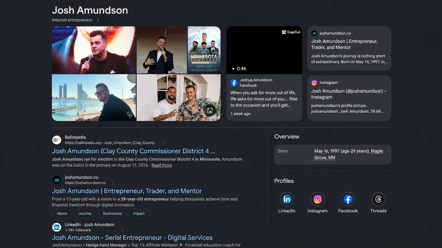Open the image gallery icon on photo grid
Screen dimensions: 442x248
210,110
